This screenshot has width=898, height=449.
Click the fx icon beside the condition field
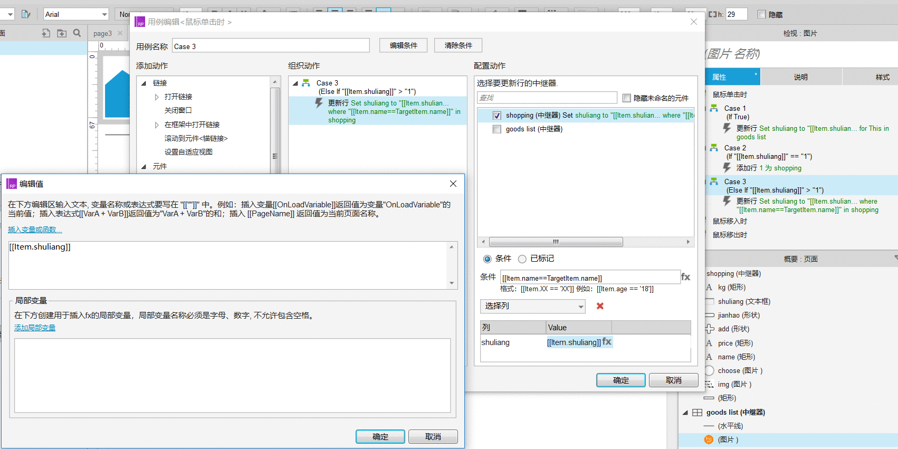[x=685, y=277]
